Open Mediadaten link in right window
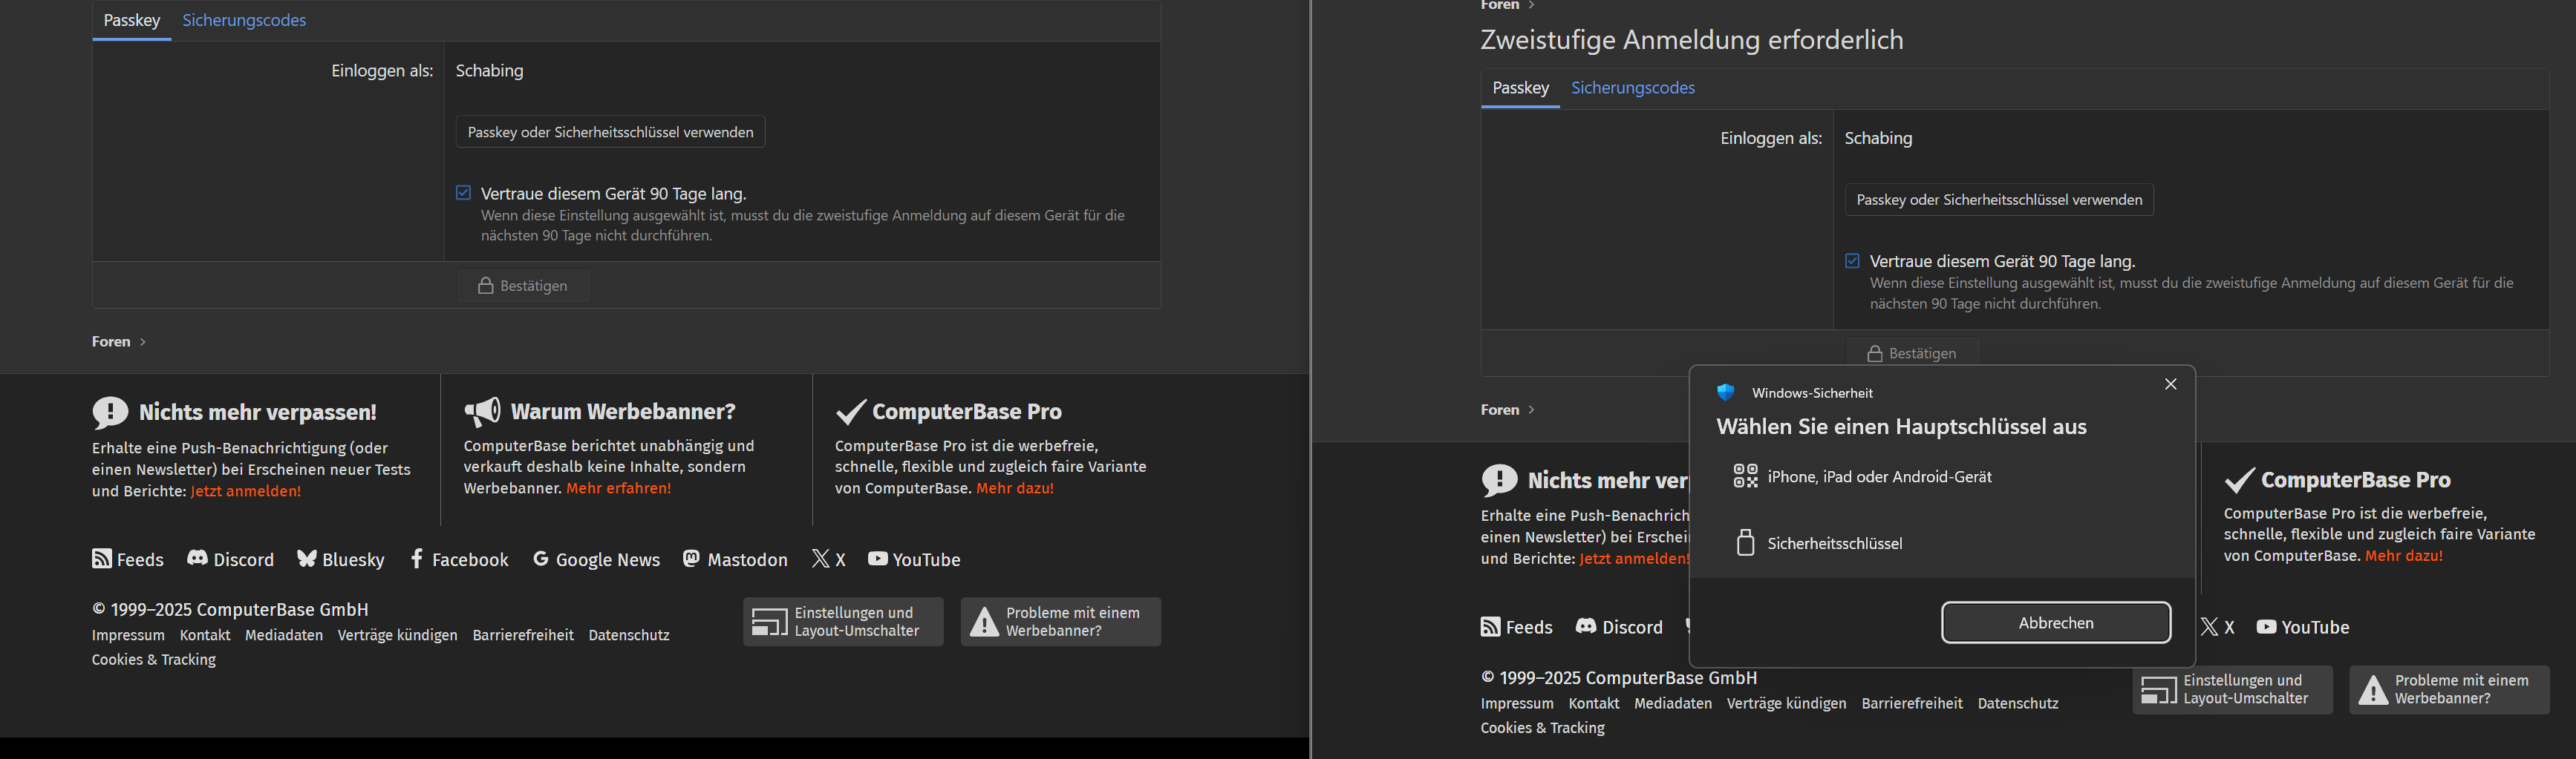2576x759 pixels. point(1673,703)
